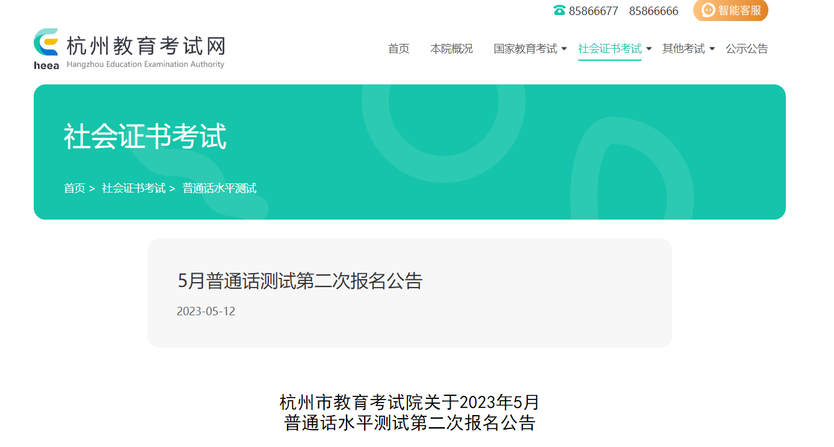834x447 pixels.
Task: Click the 2023-05-12 publish date
Action: coord(206,312)
